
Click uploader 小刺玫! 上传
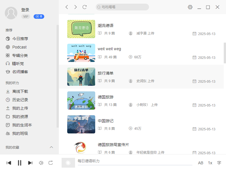tap(147, 105)
